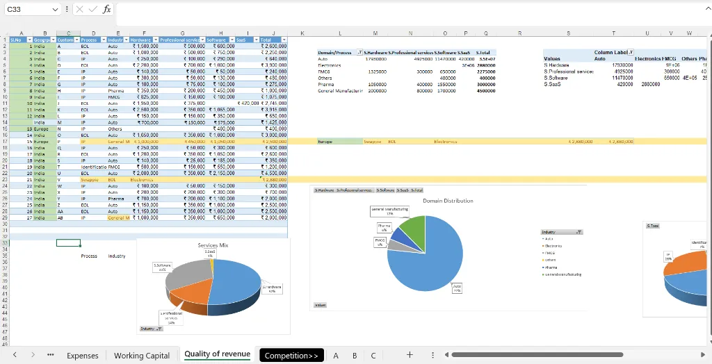Open the Name Box dropdown arrow

coord(55,10)
